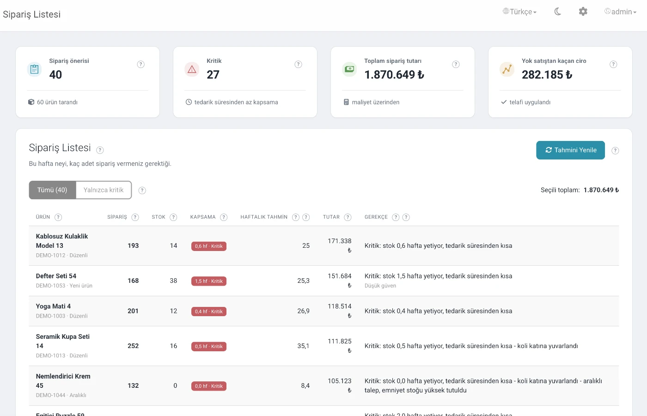
Task: Click the help icon next to TUTAR header
Action: [x=348, y=217]
